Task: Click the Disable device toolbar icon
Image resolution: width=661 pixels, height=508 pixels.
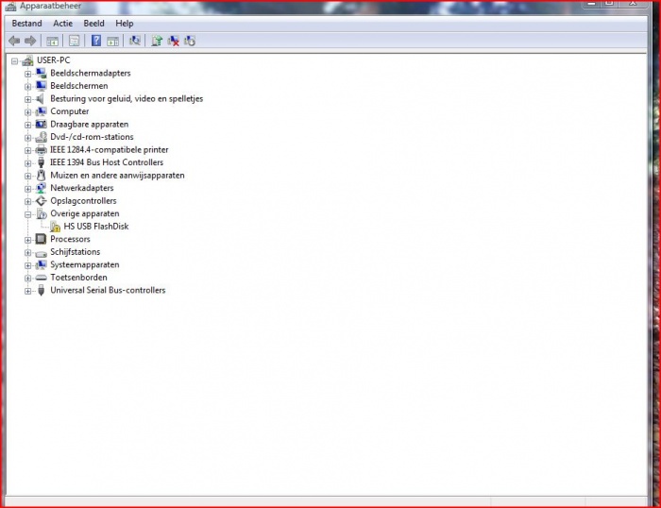Action: click(x=190, y=41)
